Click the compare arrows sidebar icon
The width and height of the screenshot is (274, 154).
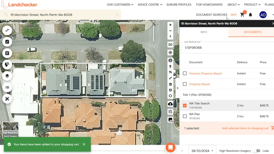coord(7,30)
